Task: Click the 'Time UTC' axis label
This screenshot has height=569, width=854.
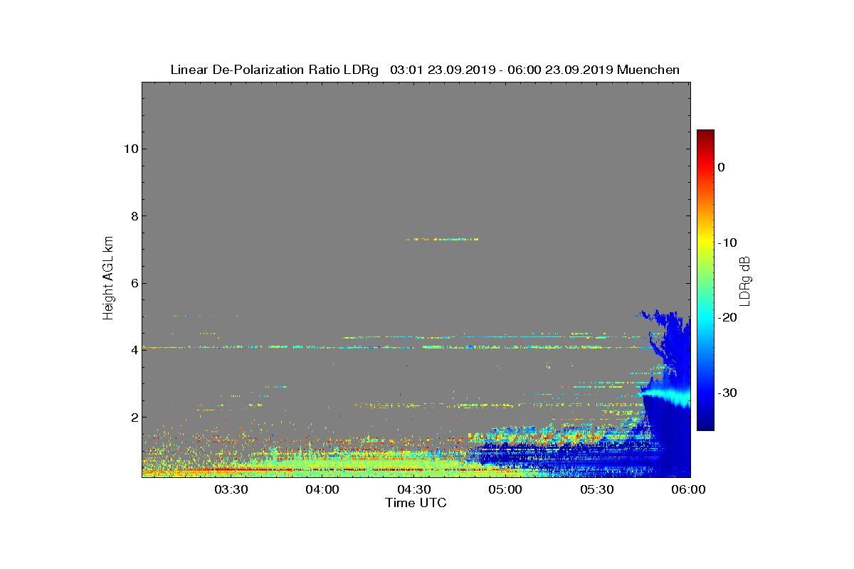Action: [x=416, y=503]
